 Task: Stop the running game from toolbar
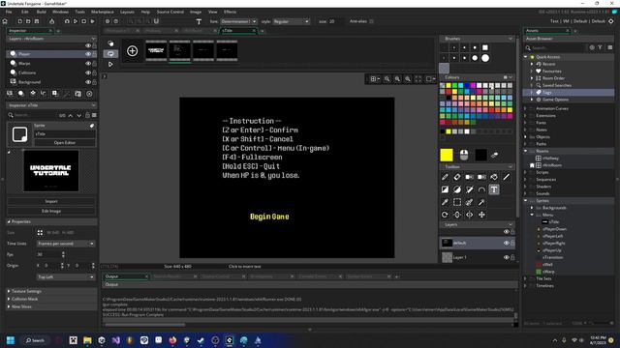pos(84,21)
